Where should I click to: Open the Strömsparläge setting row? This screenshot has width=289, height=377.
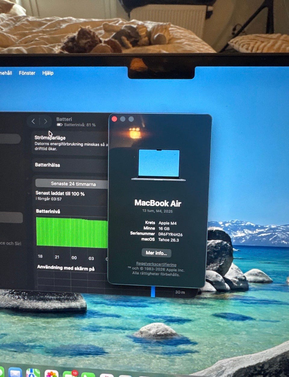(70, 143)
